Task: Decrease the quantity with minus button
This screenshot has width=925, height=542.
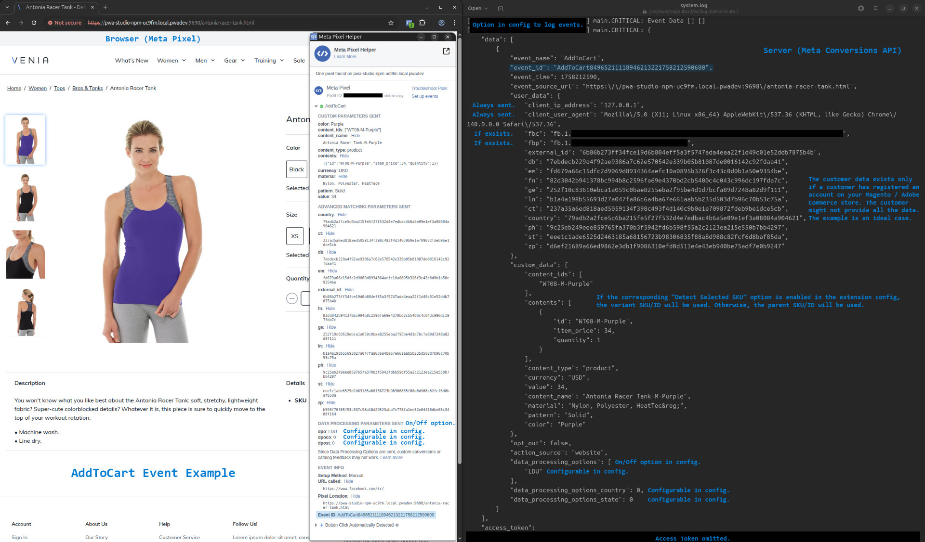Action: pyautogui.click(x=292, y=298)
